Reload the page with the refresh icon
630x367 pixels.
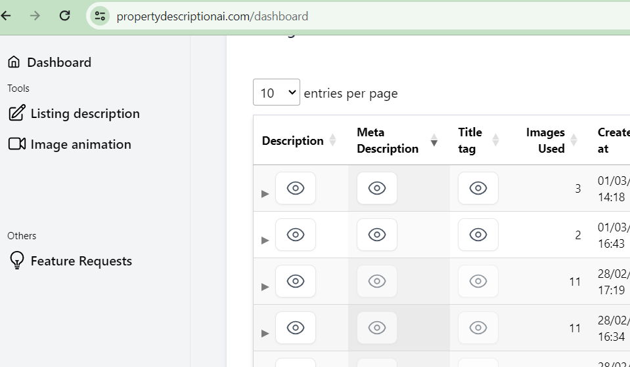[x=64, y=16]
